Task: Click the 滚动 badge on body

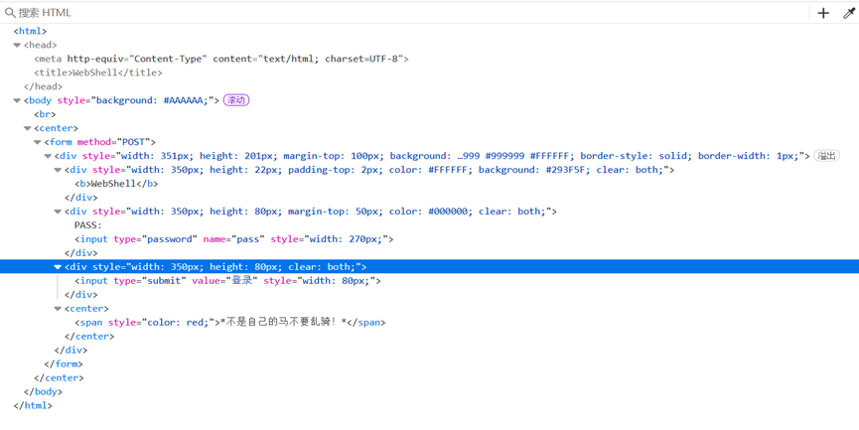Action: click(x=236, y=100)
